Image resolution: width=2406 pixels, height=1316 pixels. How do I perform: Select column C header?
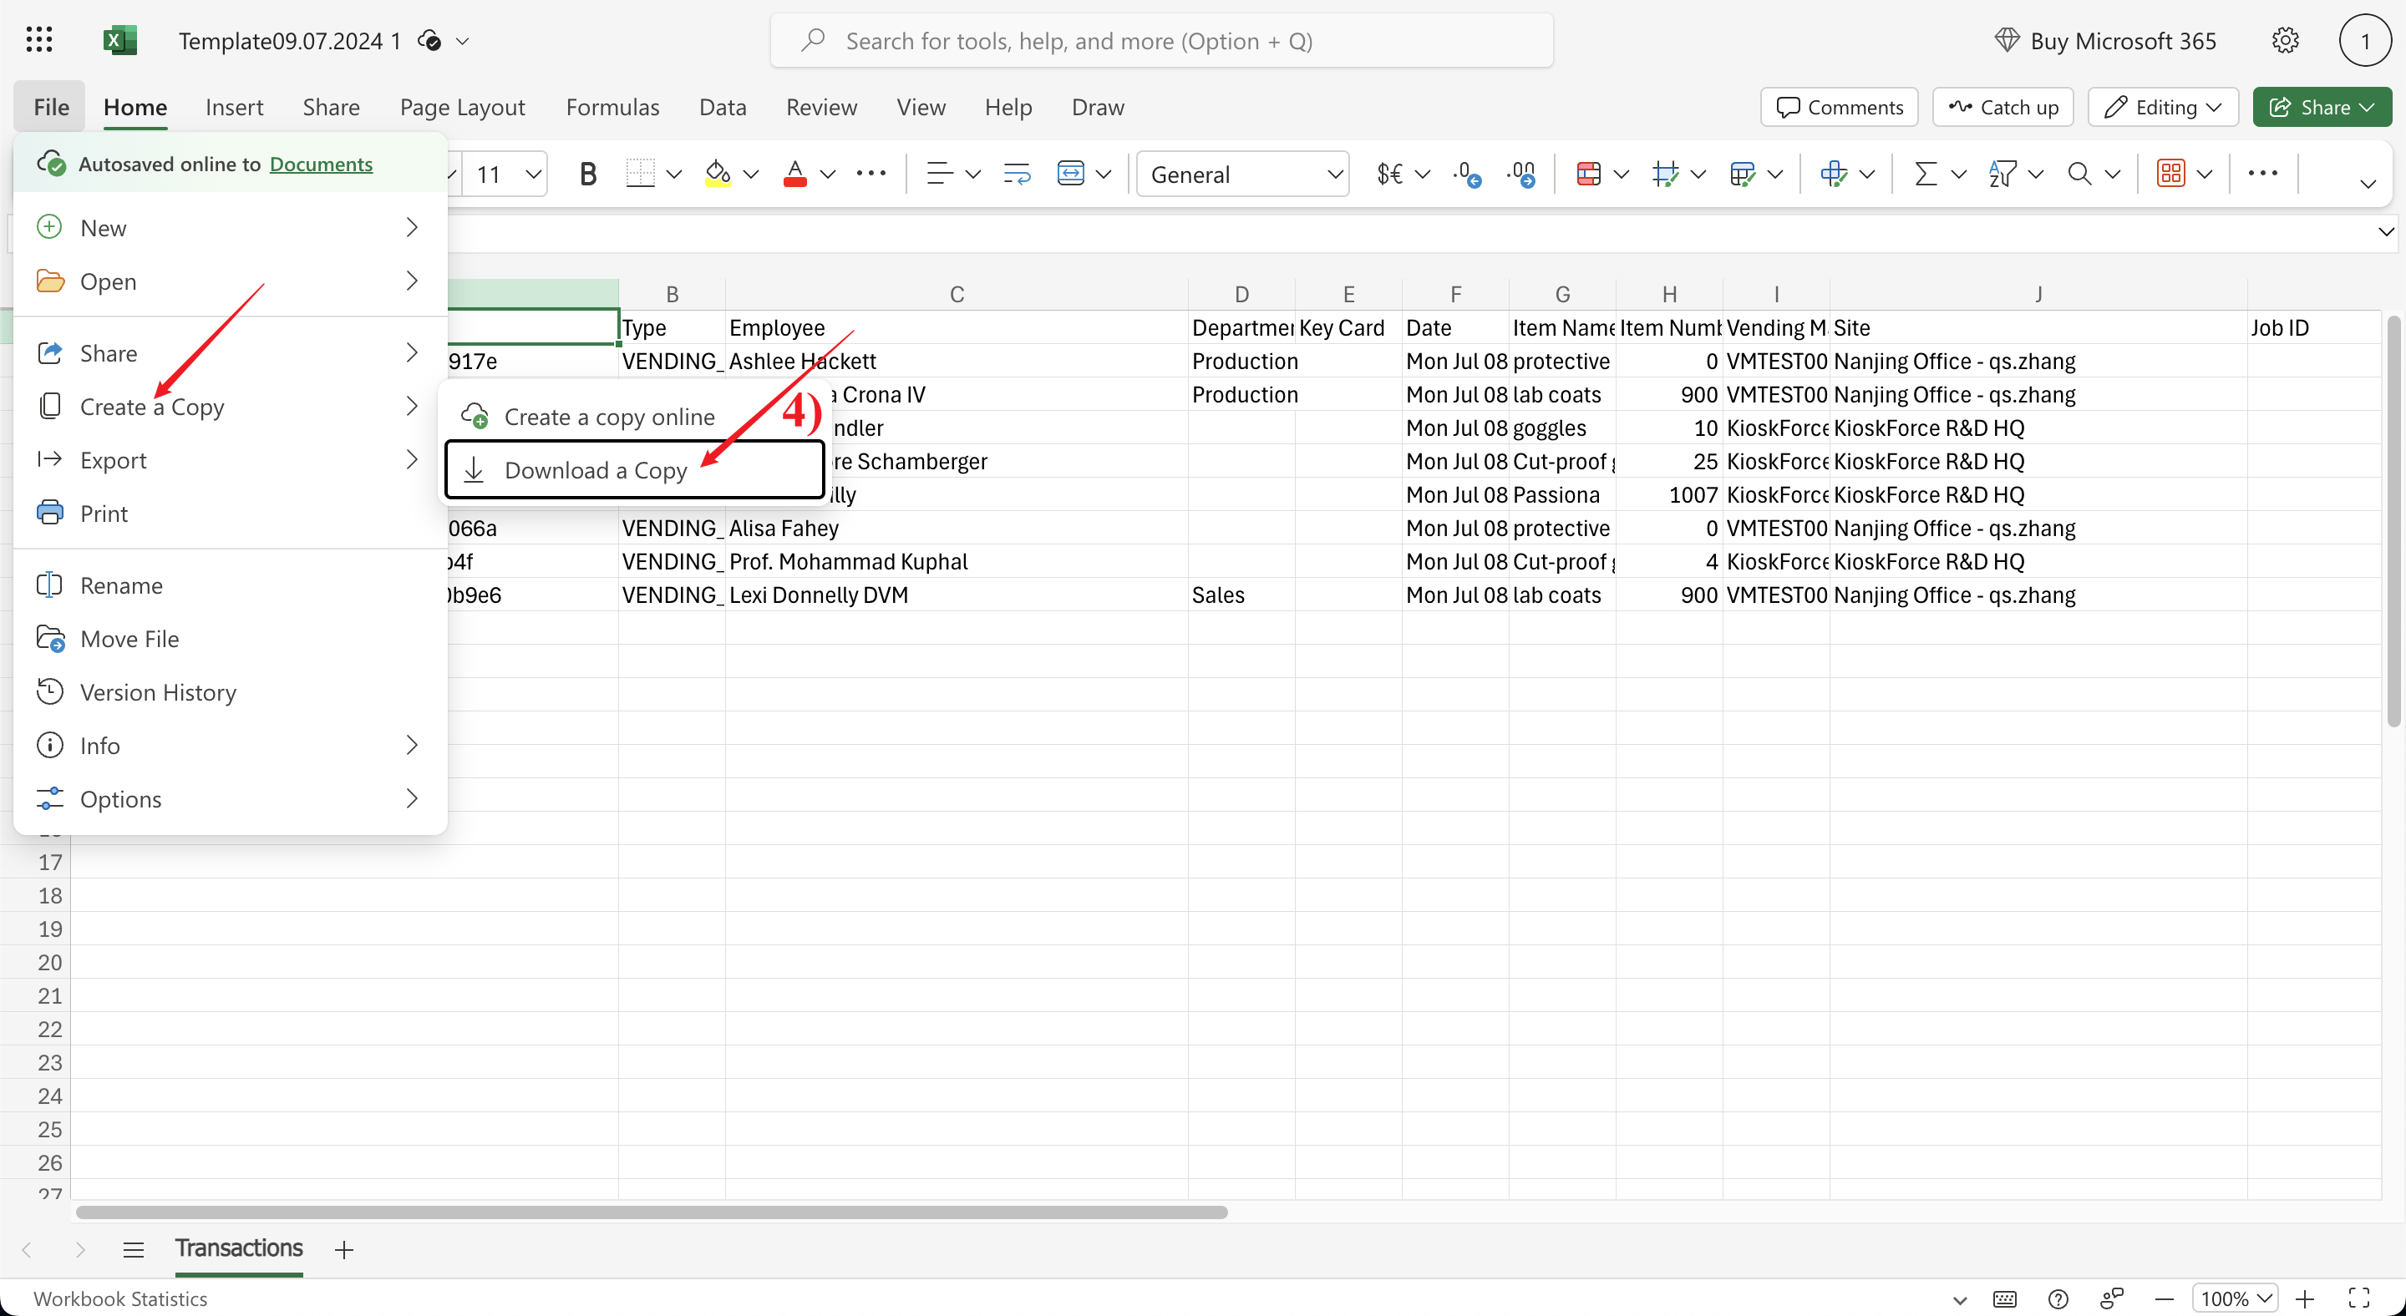point(957,294)
